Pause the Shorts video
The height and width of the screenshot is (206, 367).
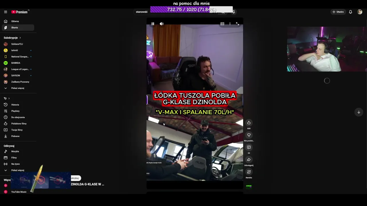[153, 24]
